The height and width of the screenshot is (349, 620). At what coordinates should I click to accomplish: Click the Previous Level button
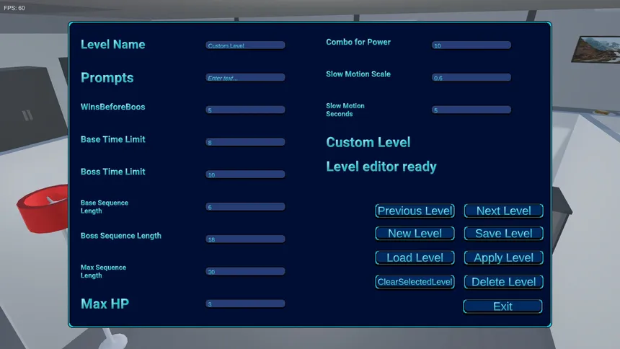coord(415,211)
